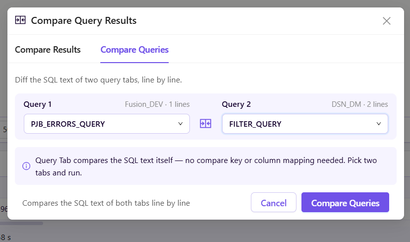
Task: Click the Query 1 label
Action: [x=37, y=104]
